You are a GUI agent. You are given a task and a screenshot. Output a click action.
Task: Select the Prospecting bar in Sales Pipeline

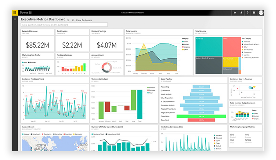(x=201, y=87)
